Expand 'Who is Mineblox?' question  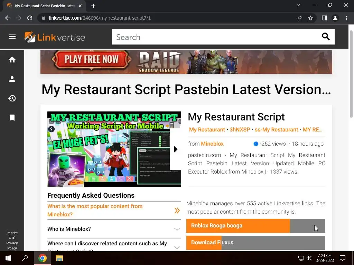(114, 229)
